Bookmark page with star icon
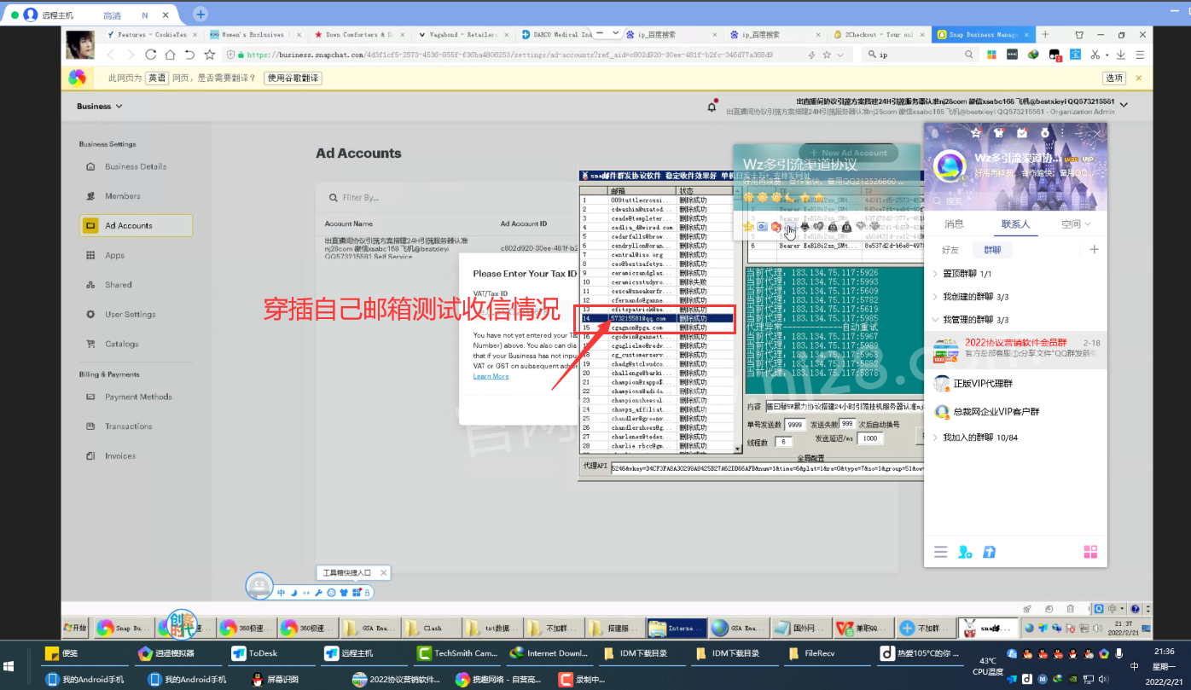 (209, 54)
